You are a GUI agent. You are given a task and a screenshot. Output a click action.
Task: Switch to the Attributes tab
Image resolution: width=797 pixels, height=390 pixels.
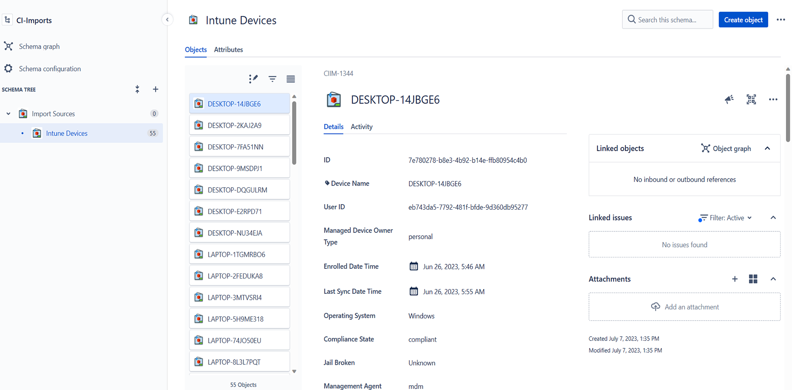tap(228, 49)
